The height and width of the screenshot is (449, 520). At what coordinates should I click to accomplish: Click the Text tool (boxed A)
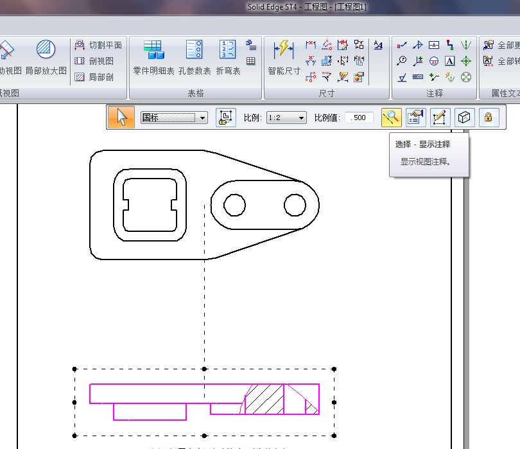[x=450, y=61]
